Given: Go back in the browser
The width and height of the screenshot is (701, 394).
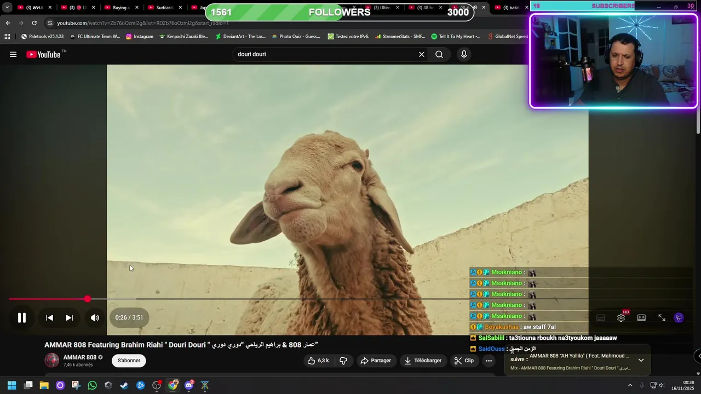Looking at the screenshot, I should coord(8,23).
